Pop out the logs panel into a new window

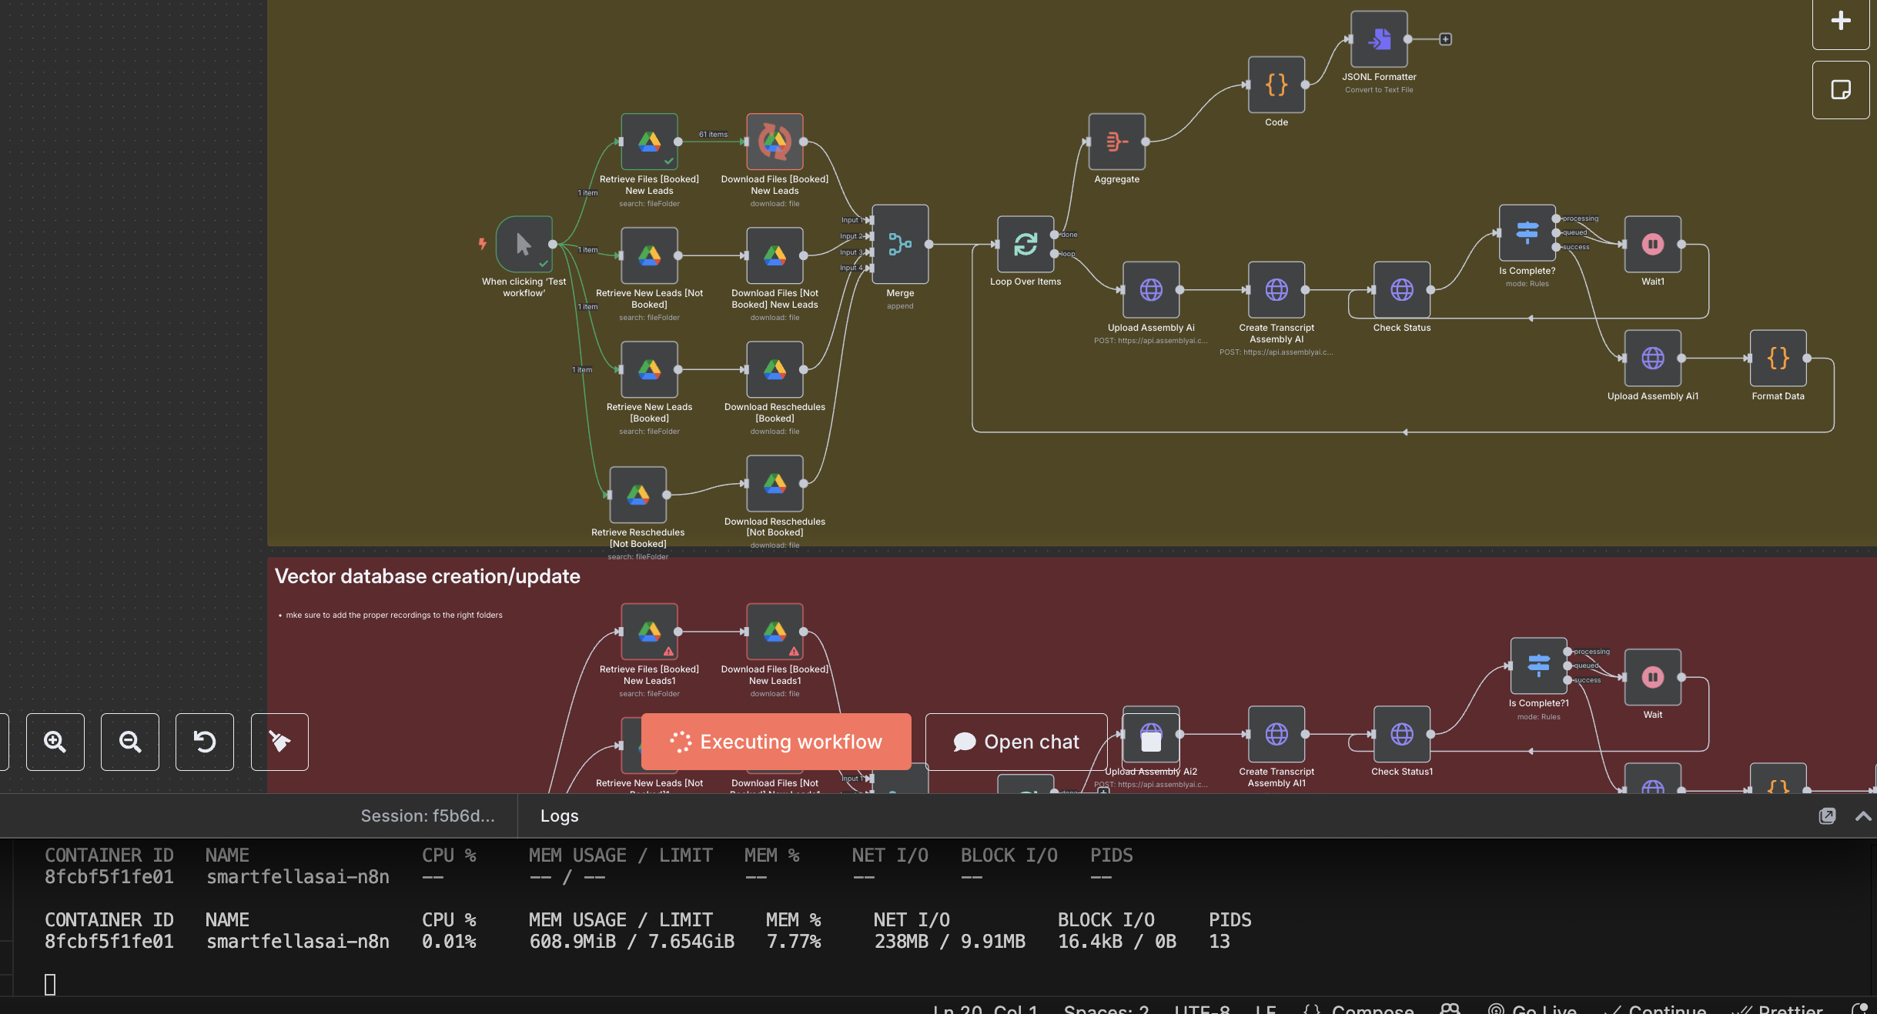pos(1827,816)
